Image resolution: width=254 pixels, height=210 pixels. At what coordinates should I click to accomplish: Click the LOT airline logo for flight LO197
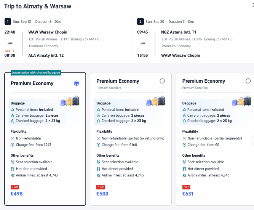pyautogui.click(x=10, y=43)
